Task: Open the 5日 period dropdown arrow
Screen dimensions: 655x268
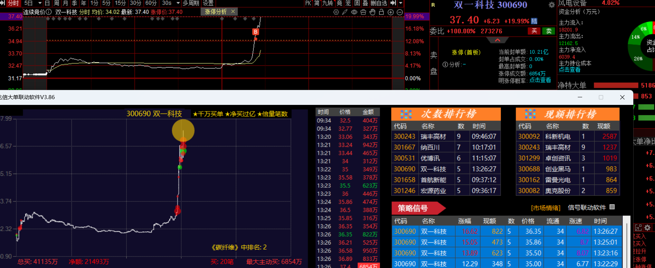Action: (40, 3)
